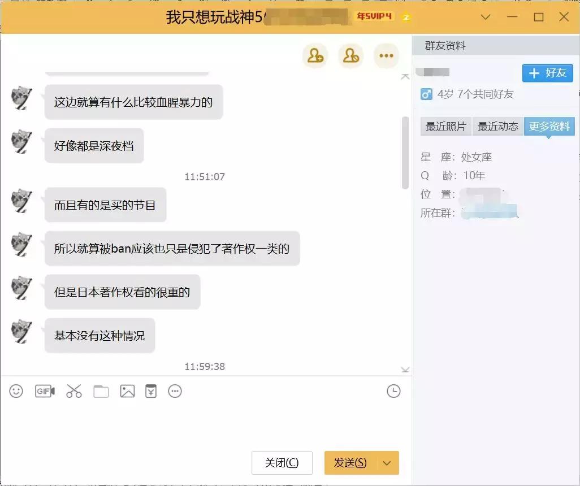
Task: Switch to the 最近照片 tab
Action: coord(445,127)
